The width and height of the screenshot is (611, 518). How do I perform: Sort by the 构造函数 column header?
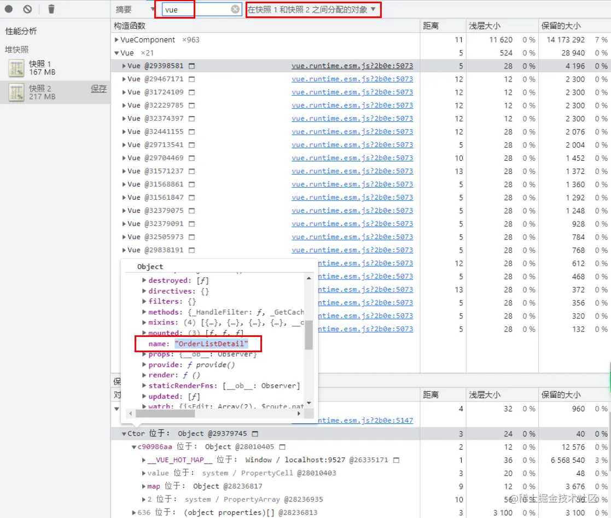click(265, 26)
